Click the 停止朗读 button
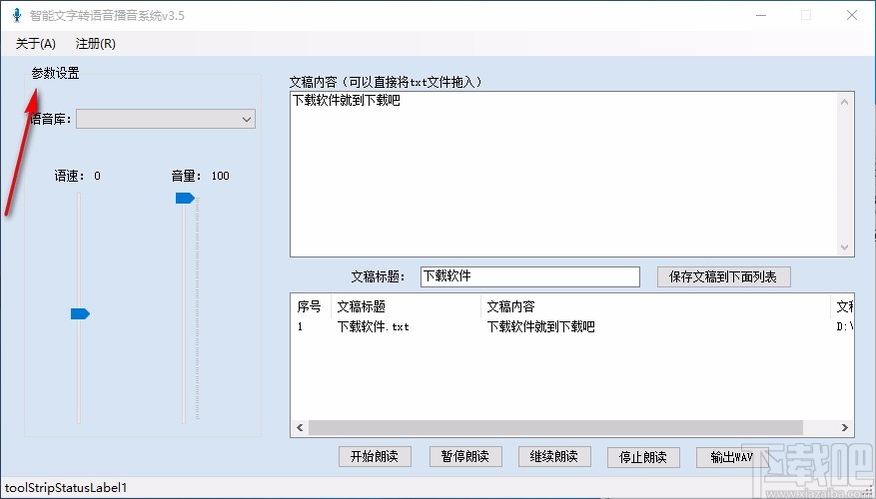 pyautogui.click(x=643, y=457)
